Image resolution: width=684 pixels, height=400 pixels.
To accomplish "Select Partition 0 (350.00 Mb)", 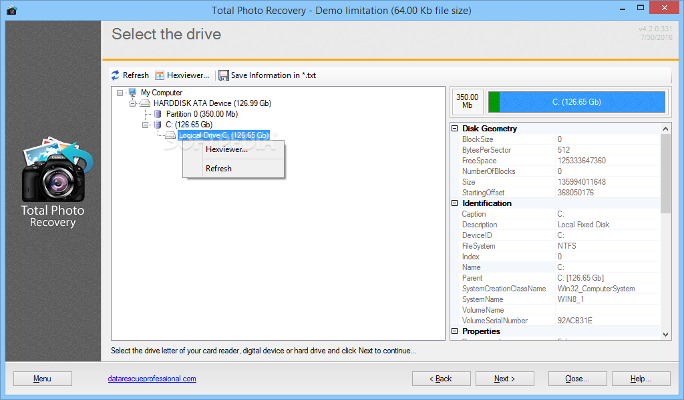I will coord(202,114).
